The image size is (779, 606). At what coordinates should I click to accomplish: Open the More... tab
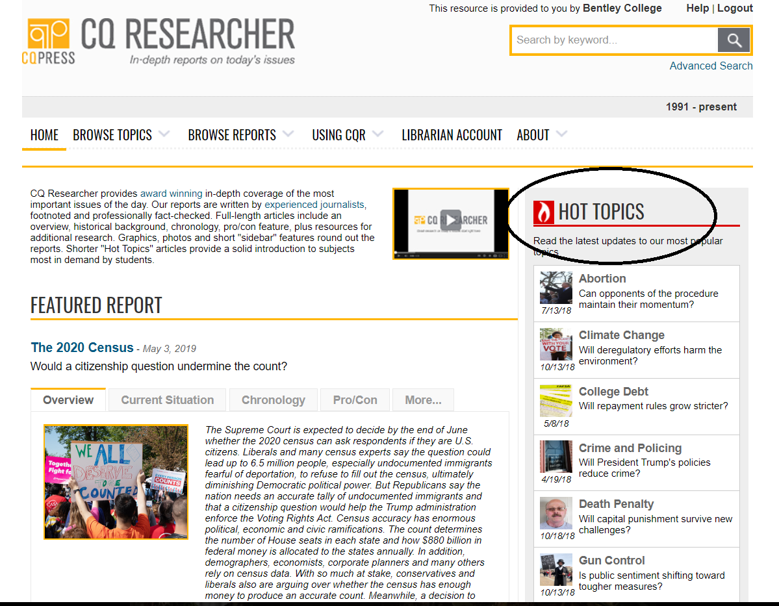pyautogui.click(x=423, y=400)
